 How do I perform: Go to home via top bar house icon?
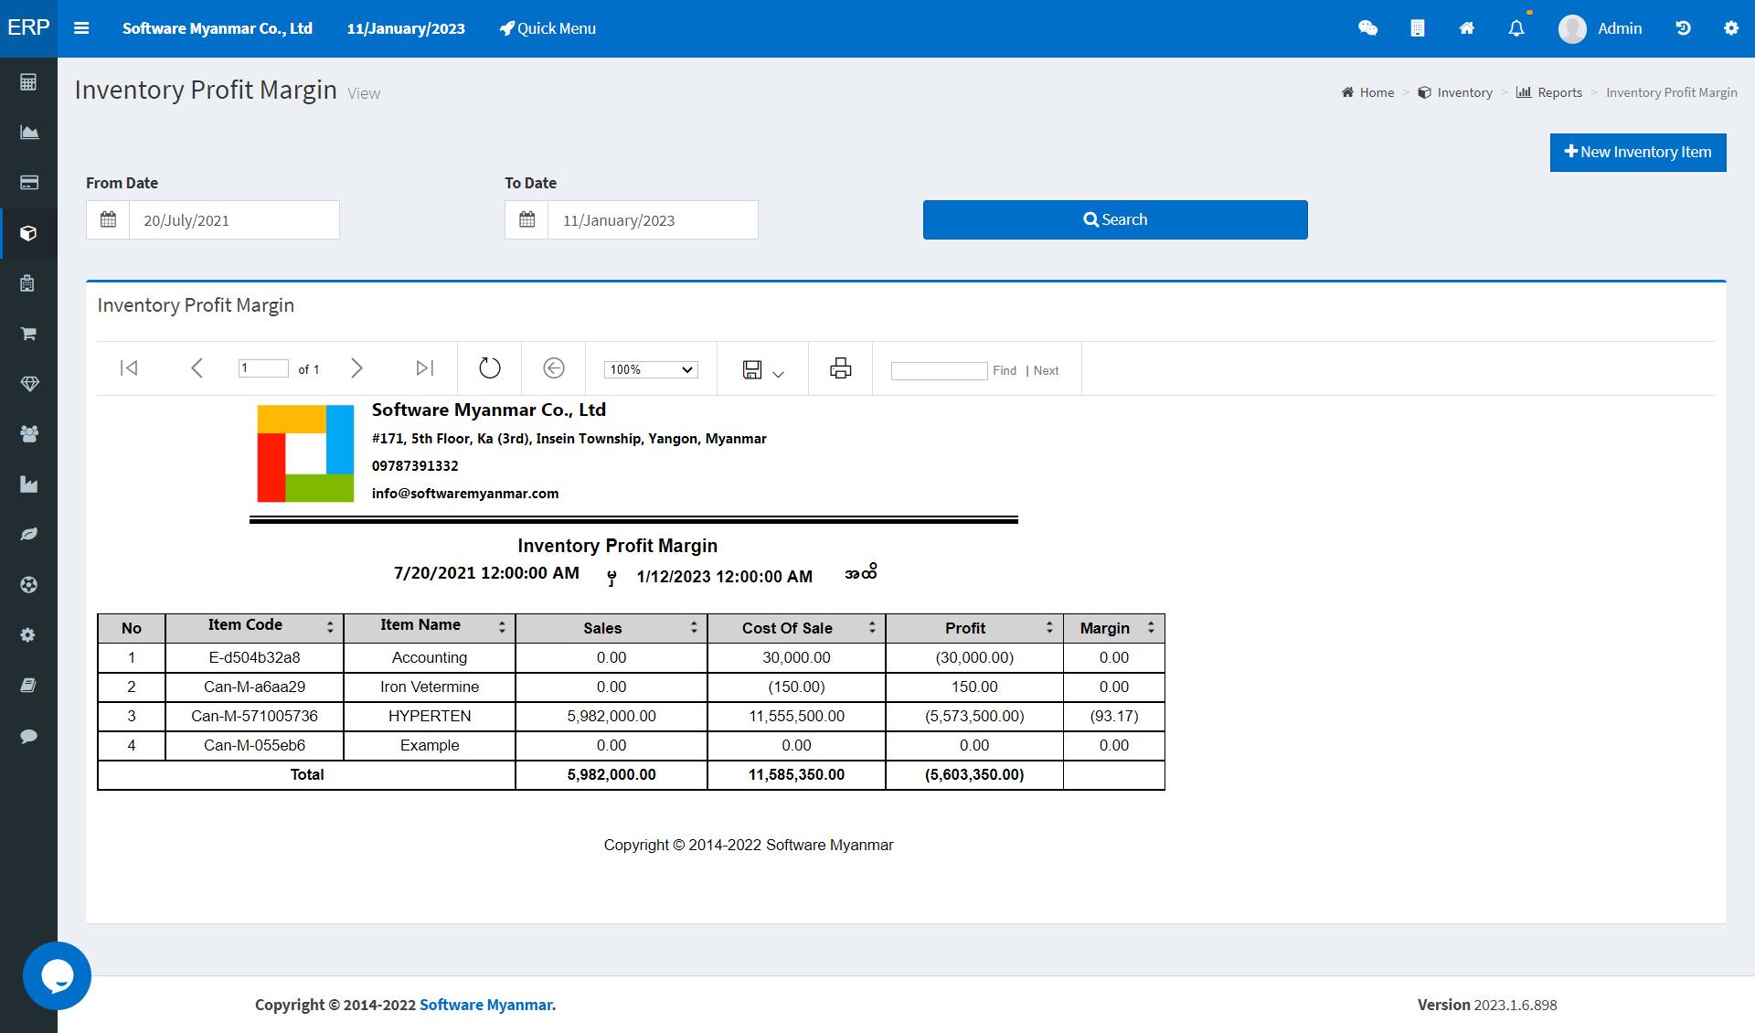(x=1467, y=28)
